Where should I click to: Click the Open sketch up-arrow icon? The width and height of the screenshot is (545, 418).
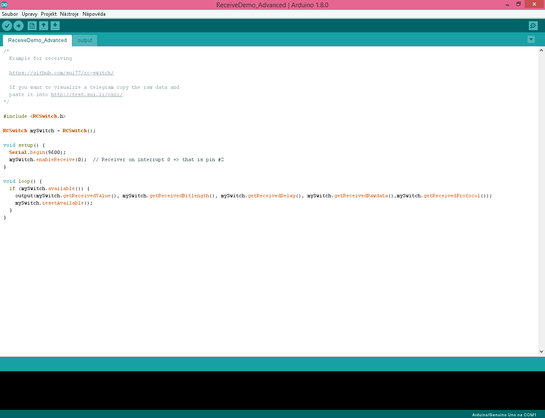(x=43, y=26)
